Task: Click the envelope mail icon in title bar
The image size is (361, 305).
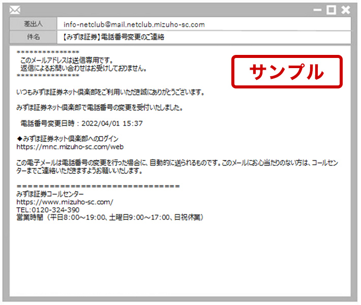Action: (x=15, y=10)
